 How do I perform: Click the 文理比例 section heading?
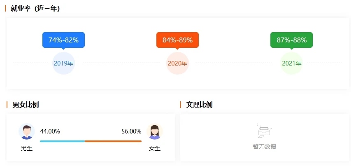(199, 105)
